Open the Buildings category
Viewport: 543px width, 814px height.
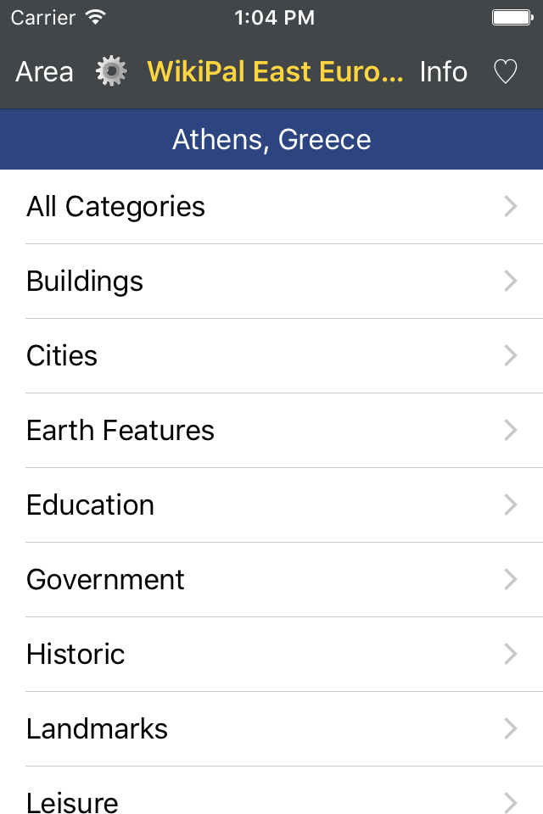point(271,281)
